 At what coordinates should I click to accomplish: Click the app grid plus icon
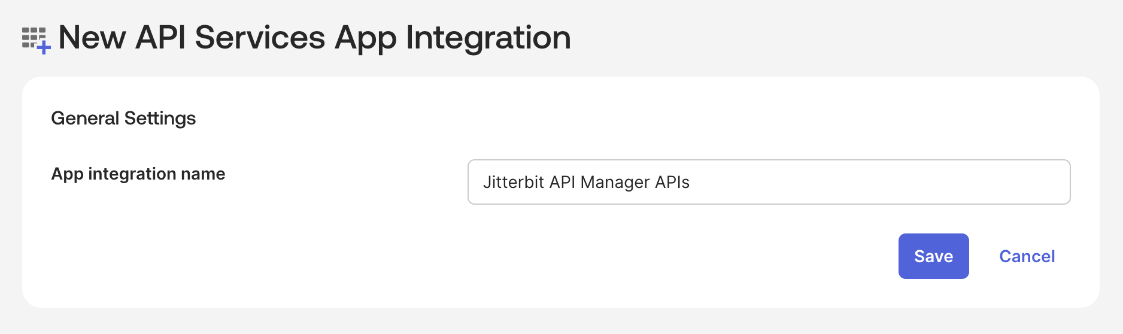tap(36, 40)
